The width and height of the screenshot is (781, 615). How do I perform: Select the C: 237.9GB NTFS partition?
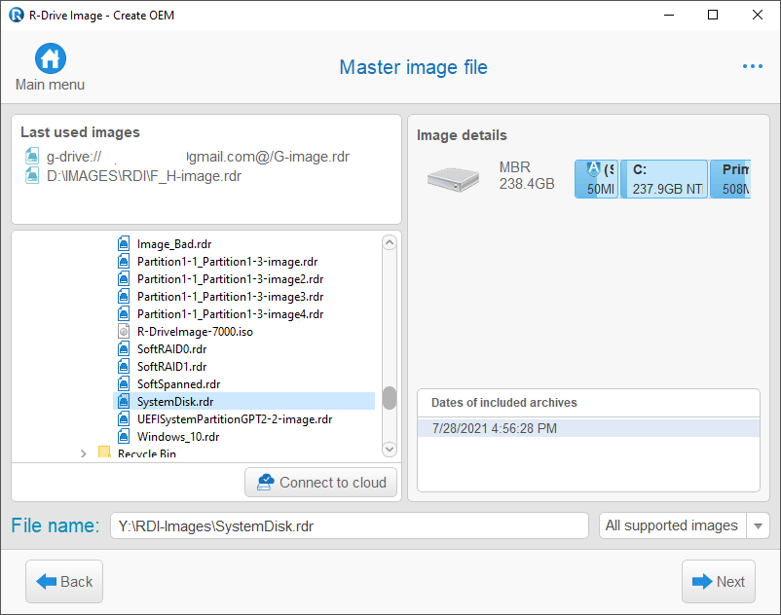coord(664,179)
